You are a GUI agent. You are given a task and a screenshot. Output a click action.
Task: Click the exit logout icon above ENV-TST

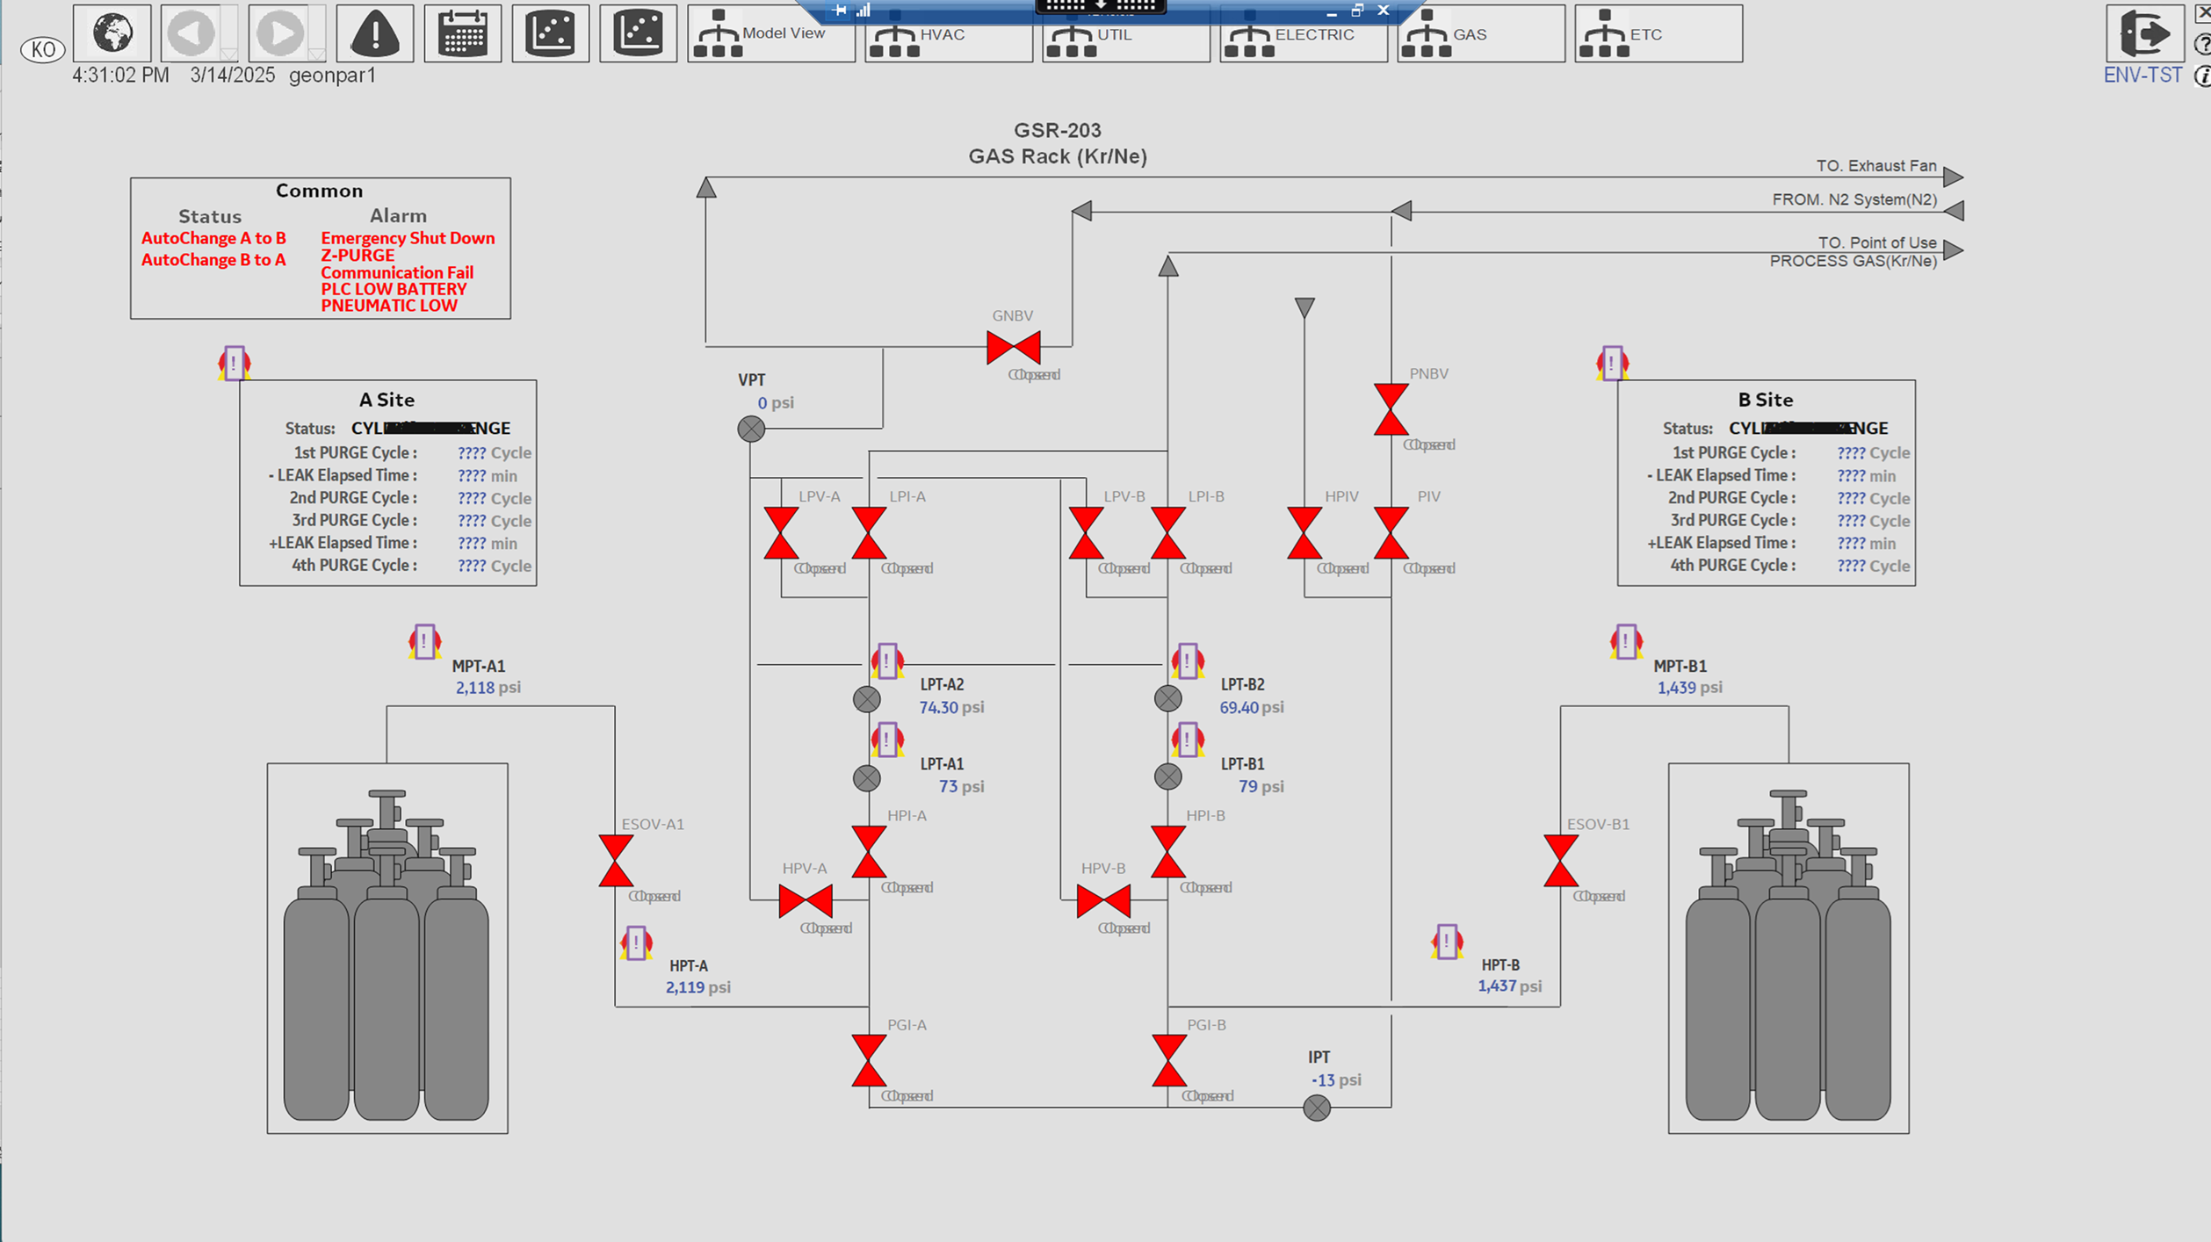tap(2144, 33)
